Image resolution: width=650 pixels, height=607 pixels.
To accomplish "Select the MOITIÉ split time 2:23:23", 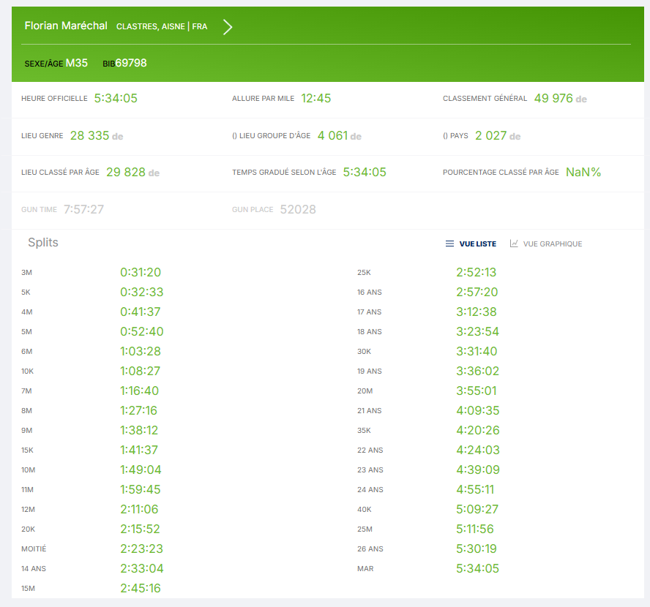I will (141, 548).
